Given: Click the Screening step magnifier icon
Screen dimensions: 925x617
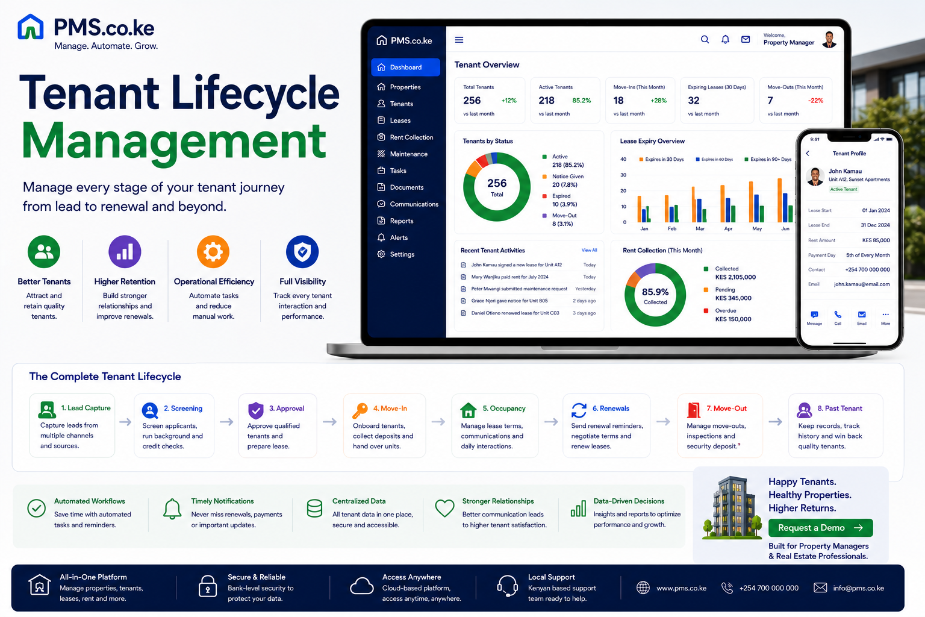Looking at the screenshot, I should 150,410.
